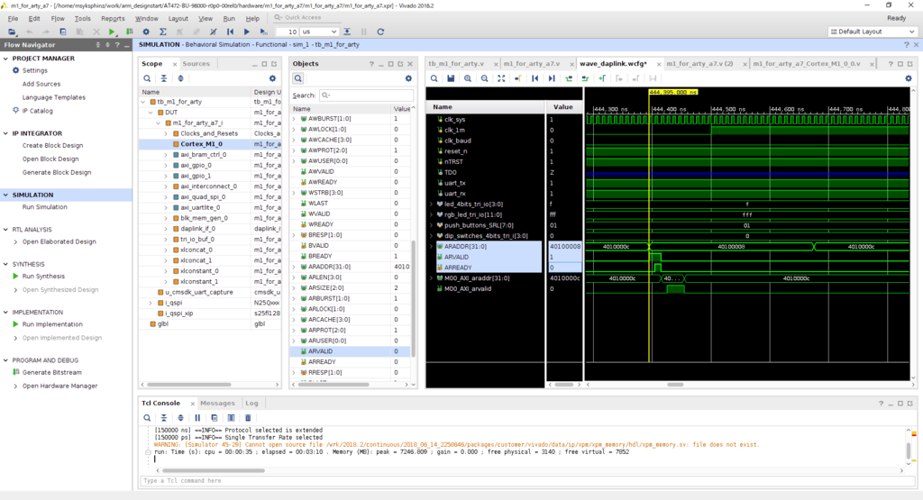Open IP Catalog

pyautogui.click(x=37, y=111)
